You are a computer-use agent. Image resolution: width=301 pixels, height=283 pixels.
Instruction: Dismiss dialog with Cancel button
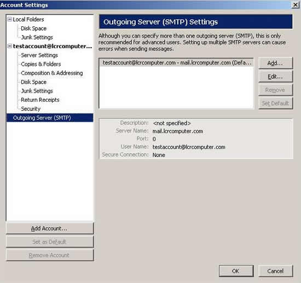coord(275,271)
